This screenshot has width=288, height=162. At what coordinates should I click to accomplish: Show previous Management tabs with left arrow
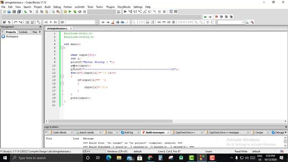tap(2, 32)
